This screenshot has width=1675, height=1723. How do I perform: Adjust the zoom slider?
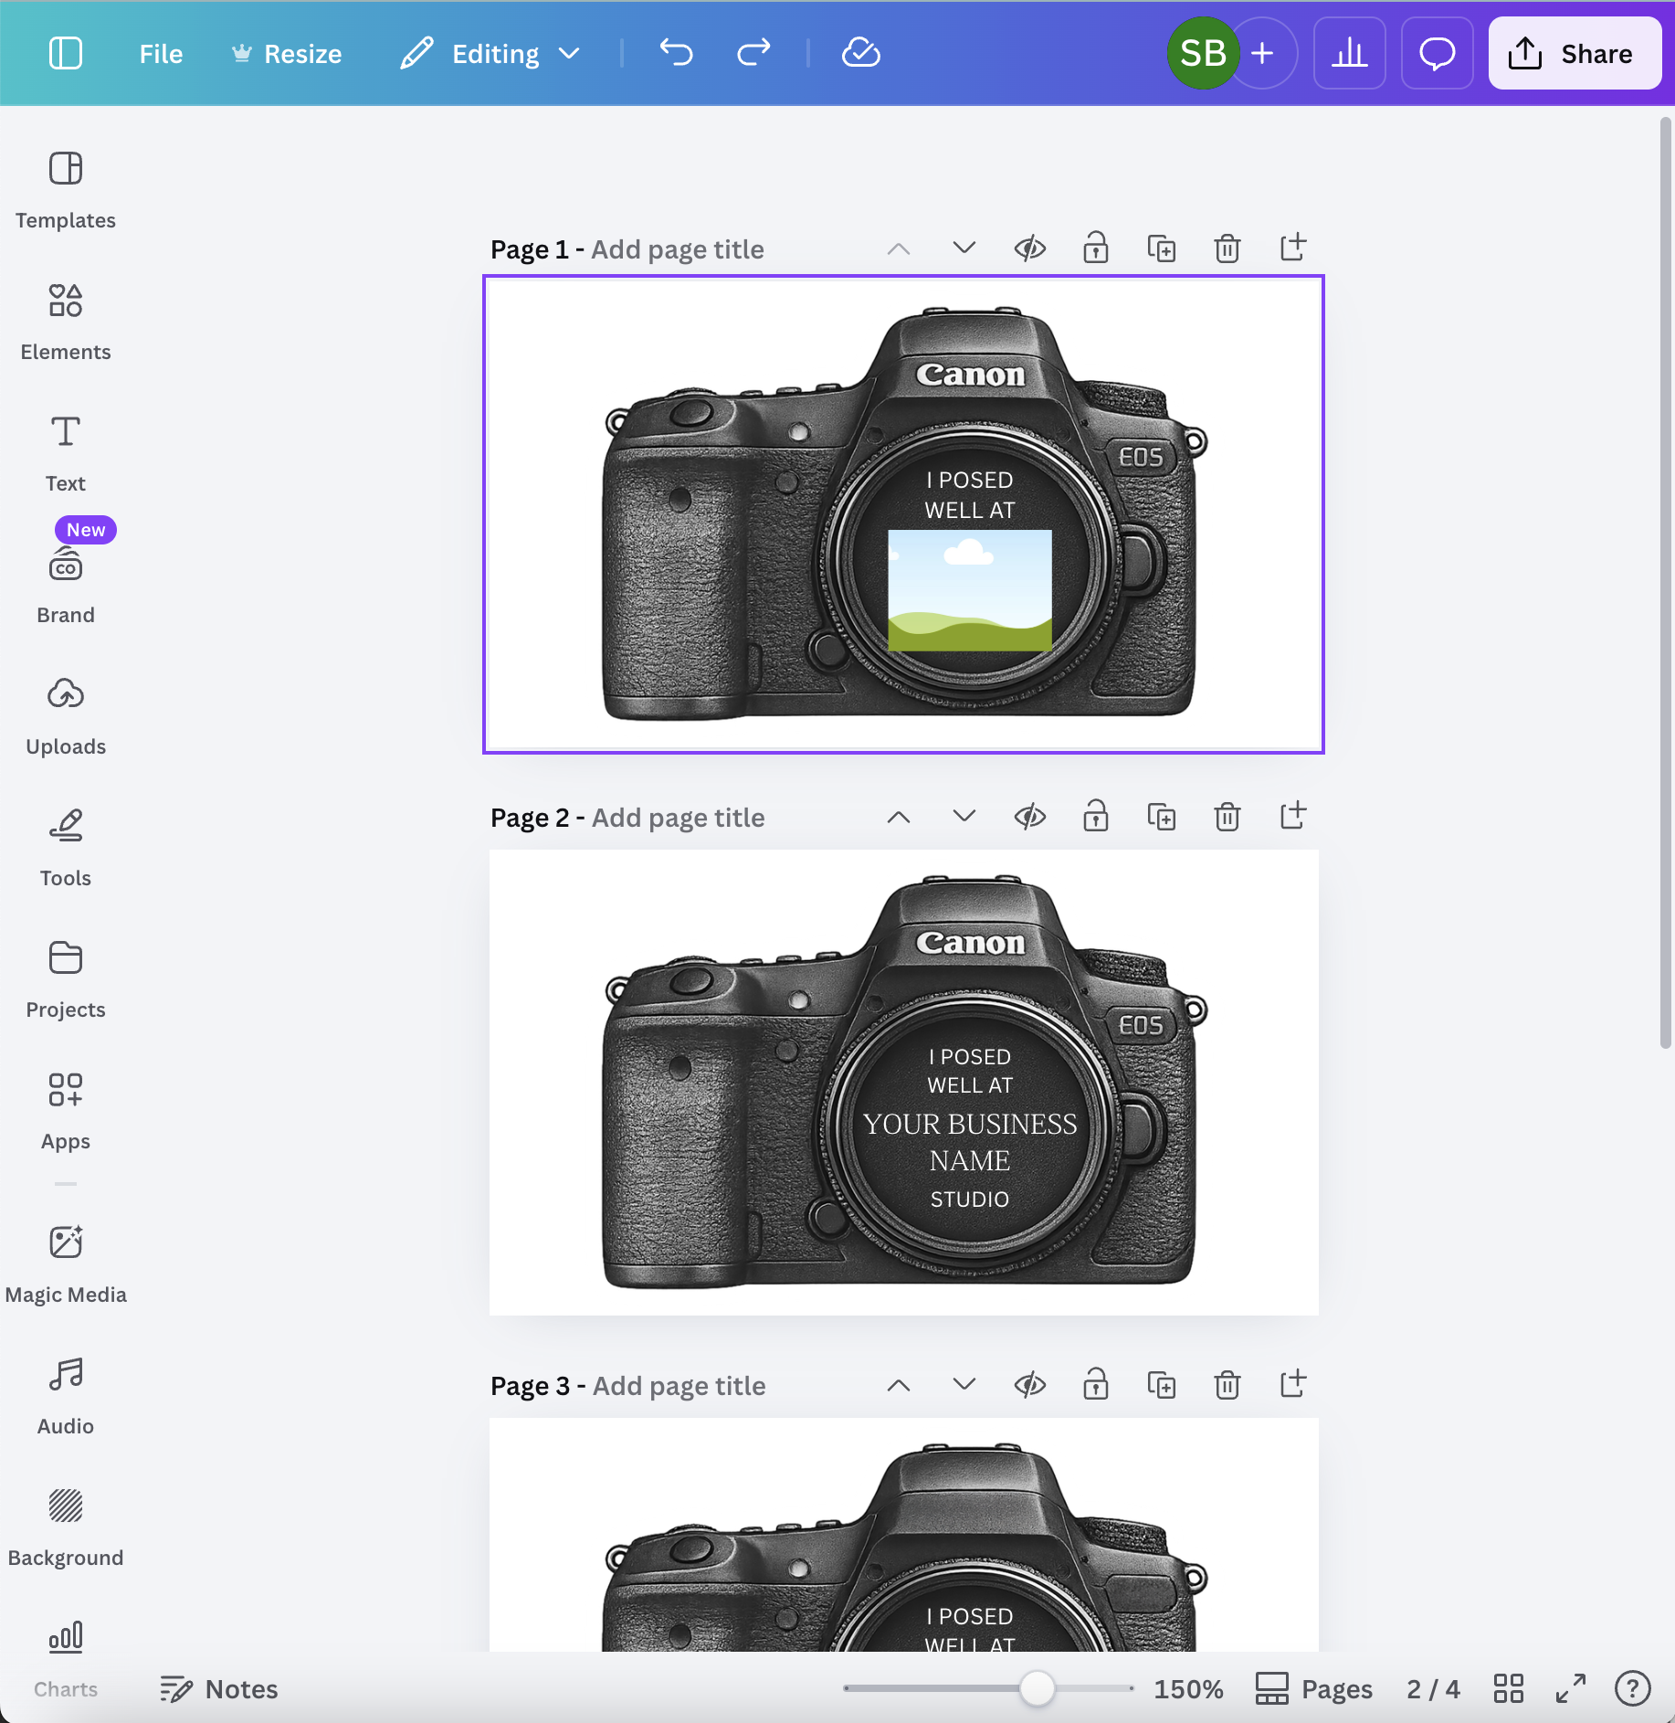click(x=1038, y=1688)
